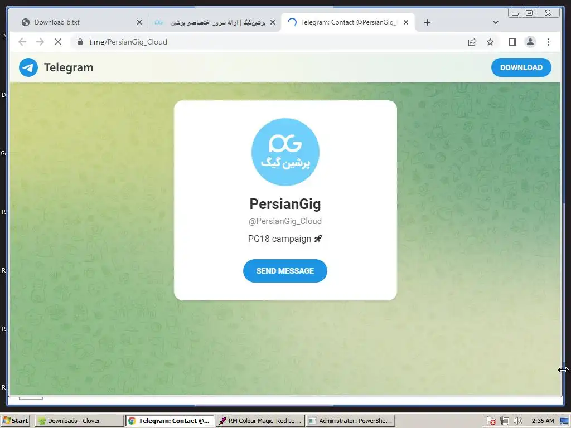
Task: Select the Telegram: Contact @PersianGig tab
Action: 348,22
